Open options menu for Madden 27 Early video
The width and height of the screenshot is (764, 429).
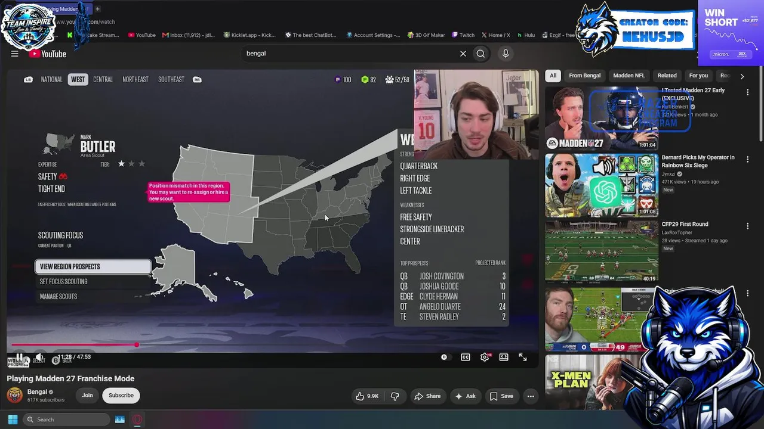[747, 92]
